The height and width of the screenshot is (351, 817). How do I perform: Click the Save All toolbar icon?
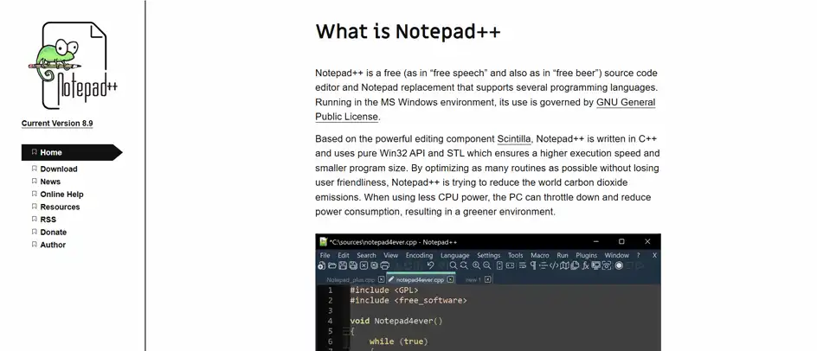pos(353,265)
